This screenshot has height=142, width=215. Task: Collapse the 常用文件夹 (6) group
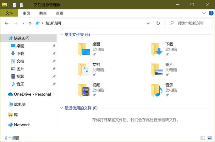point(62,34)
